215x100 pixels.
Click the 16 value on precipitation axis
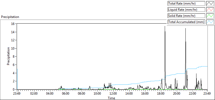pos(13,24)
